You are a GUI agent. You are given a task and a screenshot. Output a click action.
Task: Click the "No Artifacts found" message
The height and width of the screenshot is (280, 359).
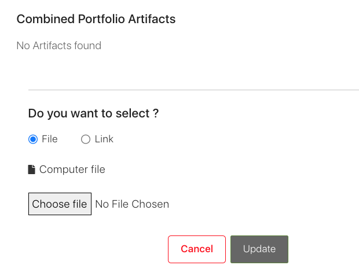click(x=59, y=46)
